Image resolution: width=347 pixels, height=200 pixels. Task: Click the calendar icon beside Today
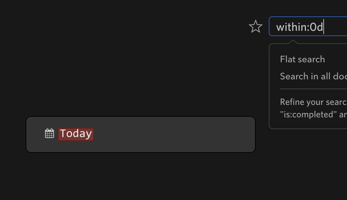coord(49,133)
